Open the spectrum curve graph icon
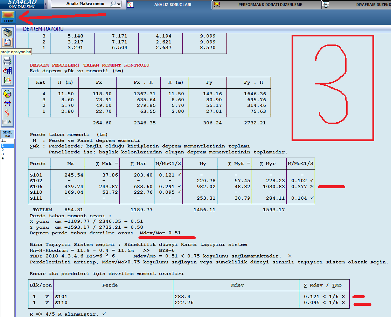 click(7, 80)
